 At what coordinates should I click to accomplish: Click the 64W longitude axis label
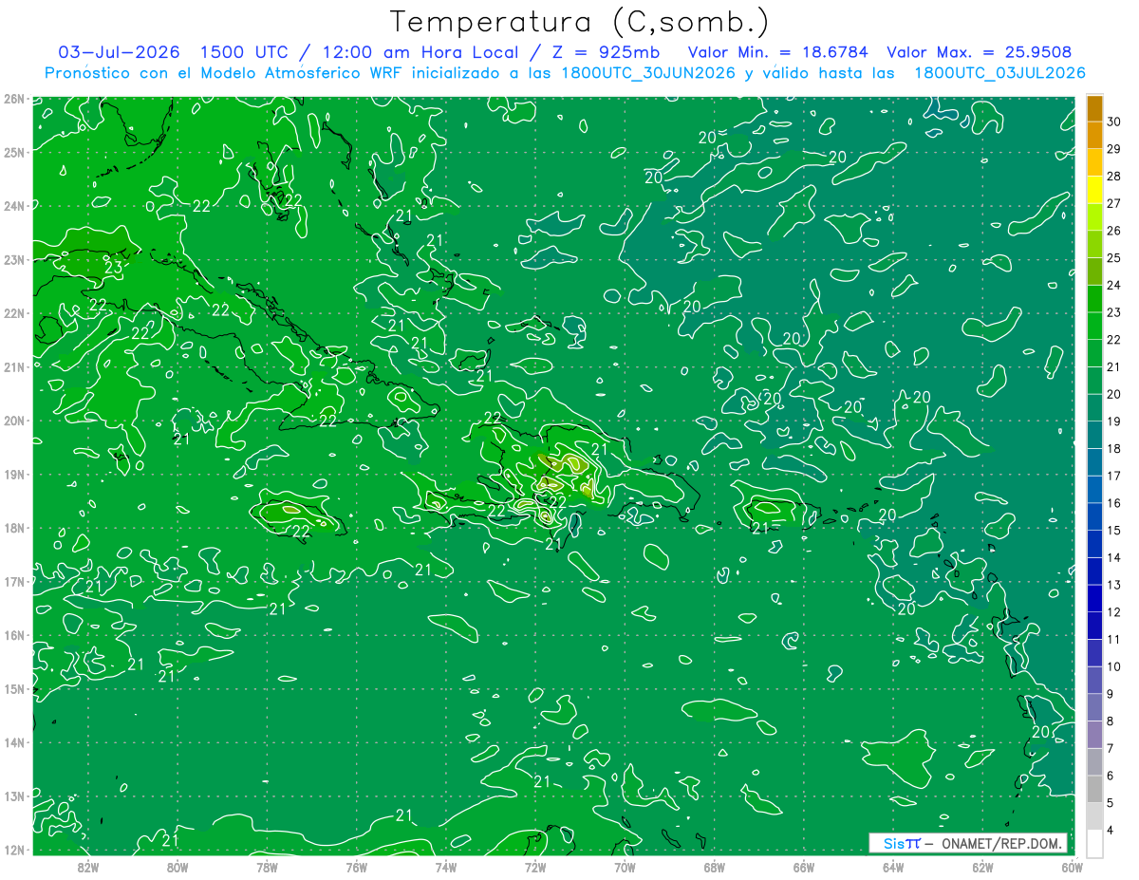(x=893, y=867)
